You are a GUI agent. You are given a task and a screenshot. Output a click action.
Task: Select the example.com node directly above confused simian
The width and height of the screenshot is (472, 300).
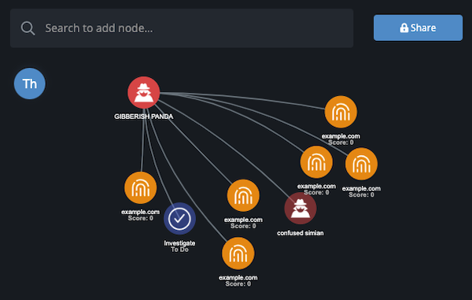coord(316,162)
